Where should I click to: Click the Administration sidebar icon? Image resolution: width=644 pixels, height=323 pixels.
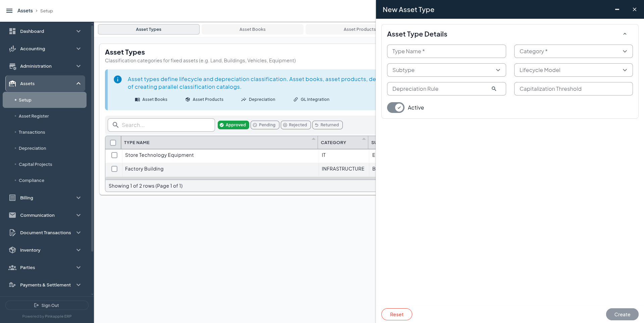coord(12,66)
